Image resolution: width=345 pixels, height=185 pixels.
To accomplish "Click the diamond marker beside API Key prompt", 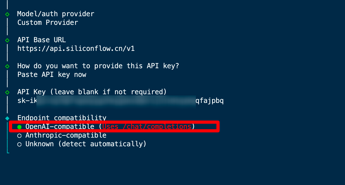I will click(x=7, y=92).
